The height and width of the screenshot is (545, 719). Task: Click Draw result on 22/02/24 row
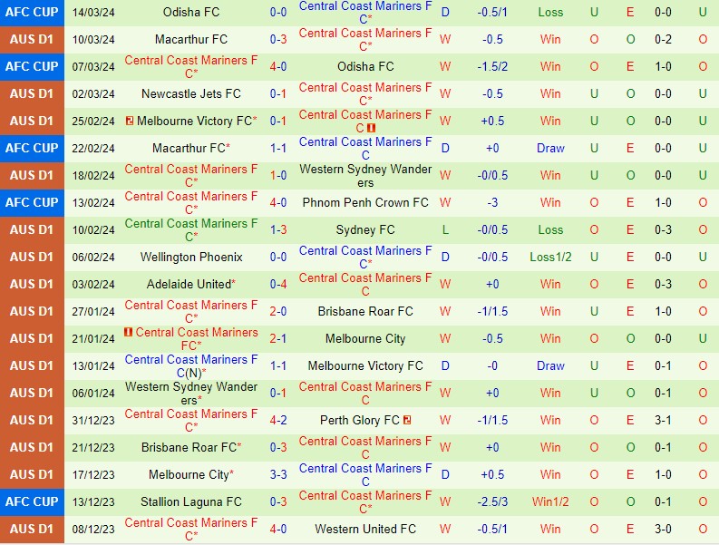pos(550,148)
